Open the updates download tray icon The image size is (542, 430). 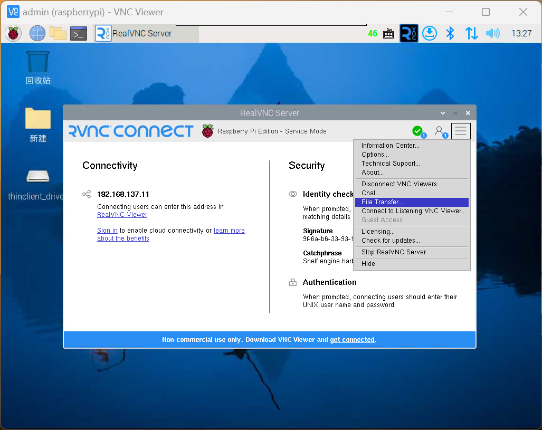point(429,34)
